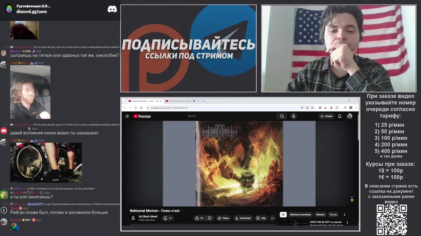Click the QR code in bottom corner
Image resolution: width=421 pixels, height=236 pixels.
(392, 220)
